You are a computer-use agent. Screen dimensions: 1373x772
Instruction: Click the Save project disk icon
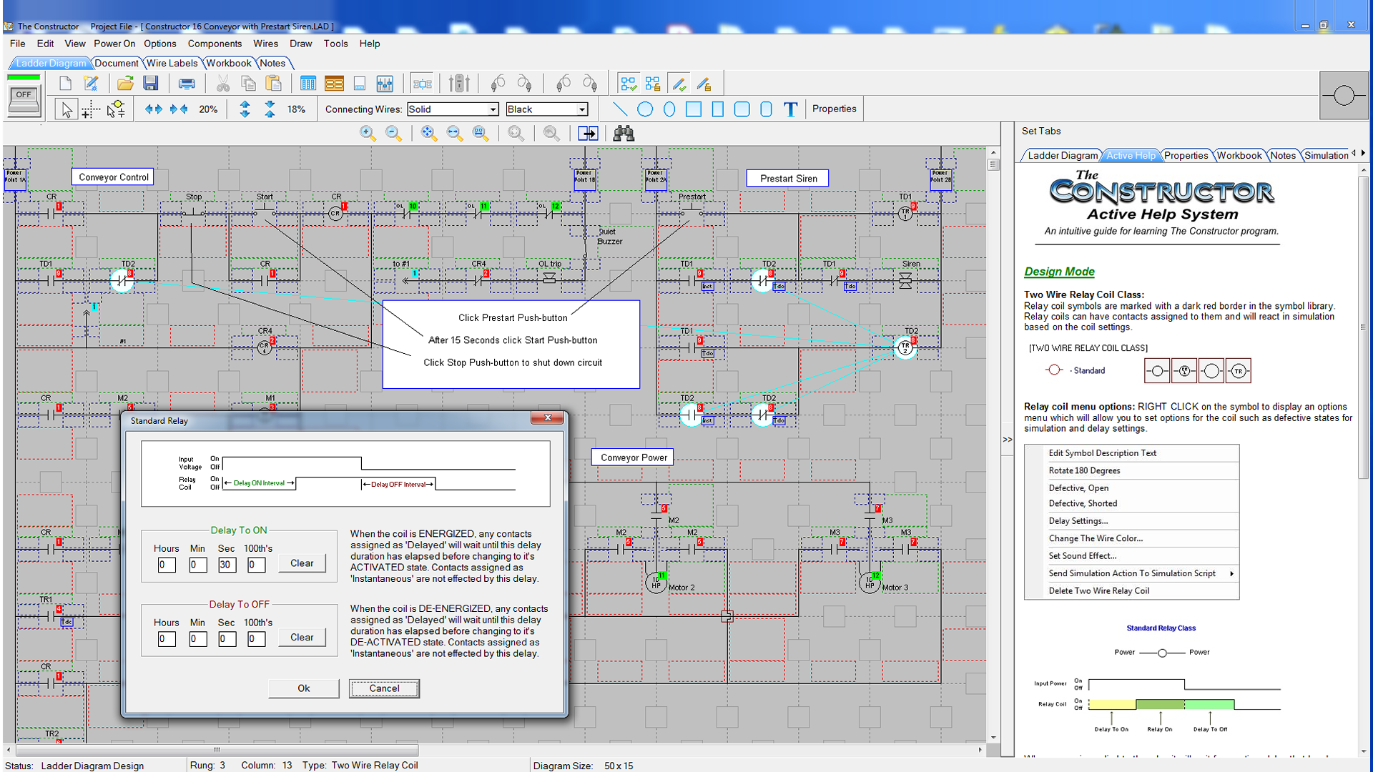coord(150,84)
